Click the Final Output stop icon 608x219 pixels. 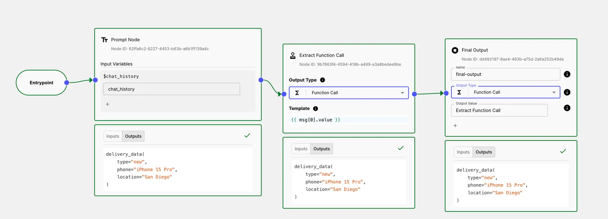pyautogui.click(x=455, y=50)
